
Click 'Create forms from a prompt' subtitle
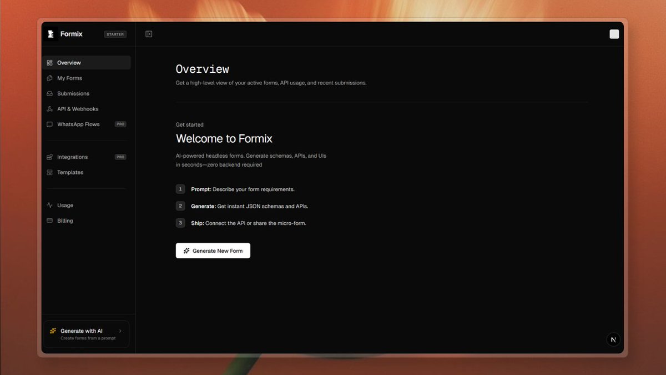88,338
